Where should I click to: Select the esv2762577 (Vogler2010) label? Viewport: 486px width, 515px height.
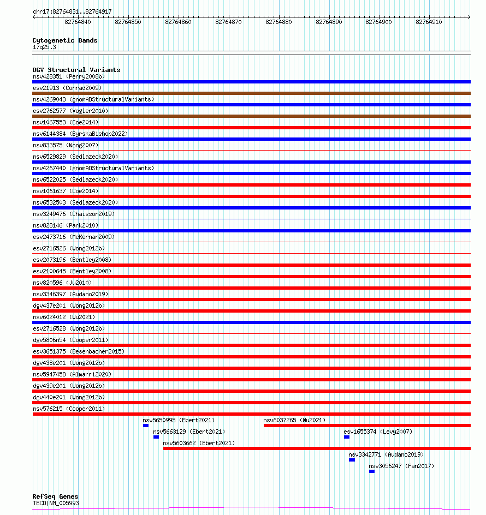tap(70, 111)
